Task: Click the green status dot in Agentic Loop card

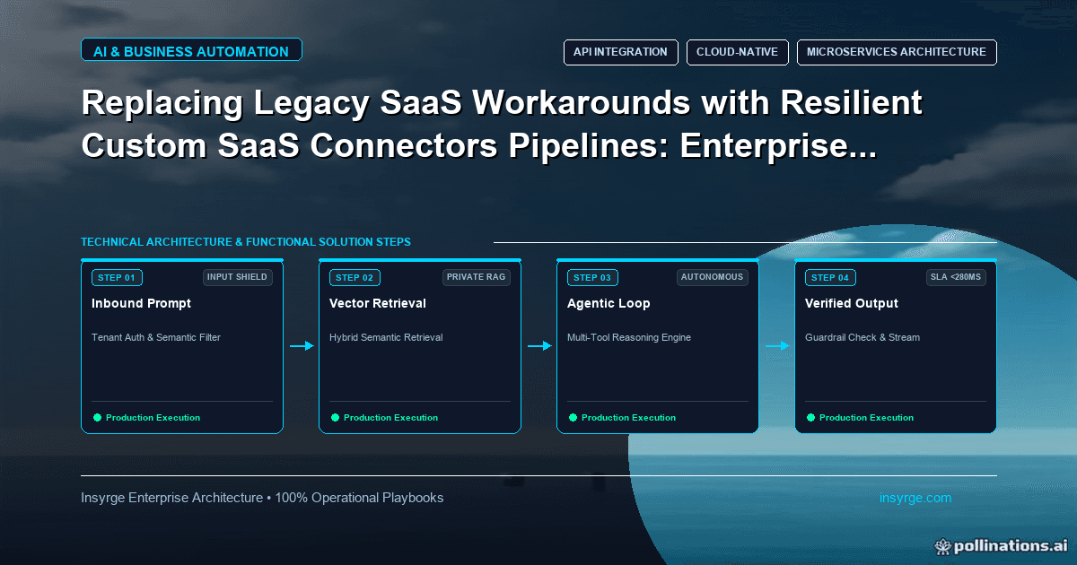Action: tap(573, 417)
